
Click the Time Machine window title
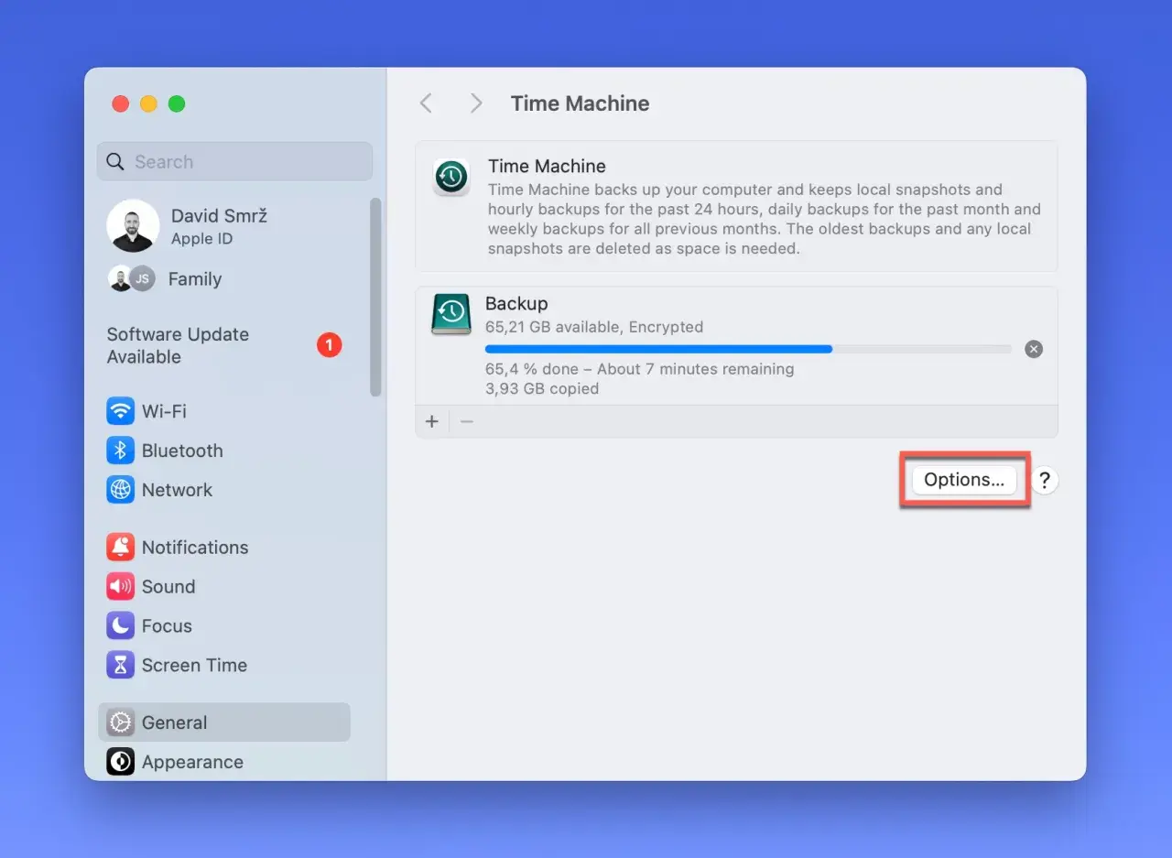(x=580, y=103)
